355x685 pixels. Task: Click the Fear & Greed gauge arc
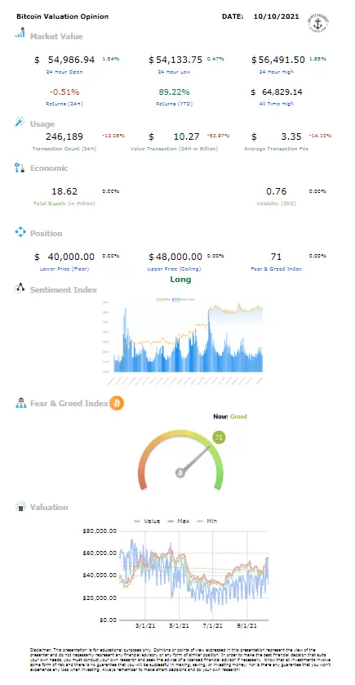pos(180,459)
